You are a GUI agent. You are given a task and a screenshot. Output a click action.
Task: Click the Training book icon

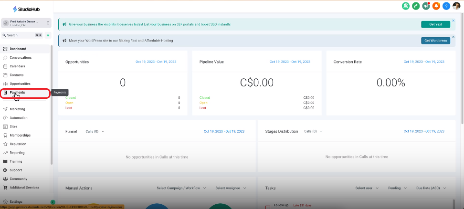tap(5, 161)
